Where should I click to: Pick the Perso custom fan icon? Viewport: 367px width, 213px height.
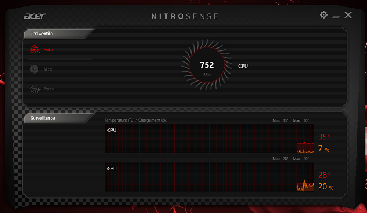tap(35, 89)
